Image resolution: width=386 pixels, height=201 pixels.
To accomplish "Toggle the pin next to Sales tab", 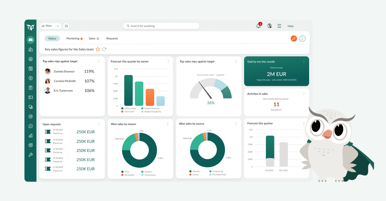I will pos(98,38).
